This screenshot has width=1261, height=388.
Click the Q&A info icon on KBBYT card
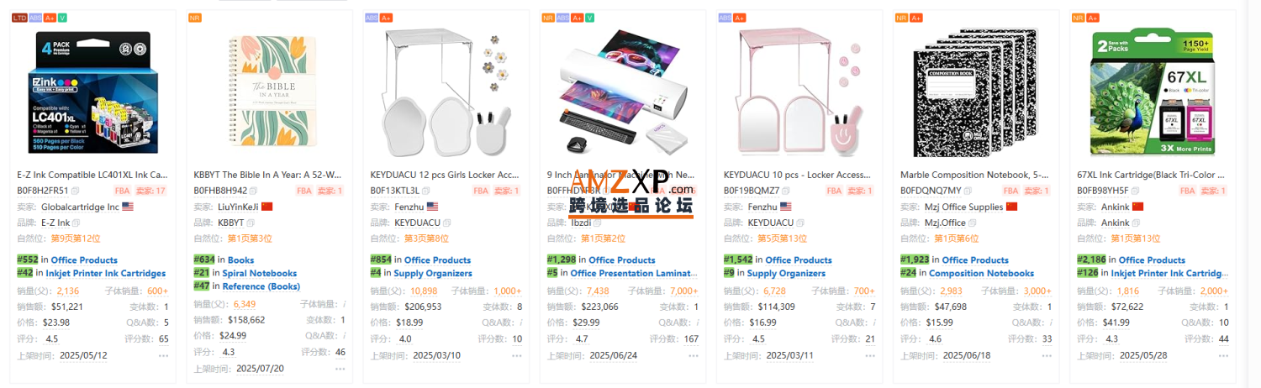(x=343, y=336)
